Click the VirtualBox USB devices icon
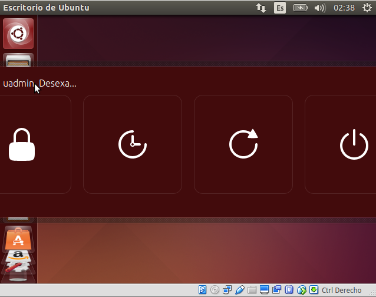This screenshot has width=376, height=297. [x=239, y=290]
